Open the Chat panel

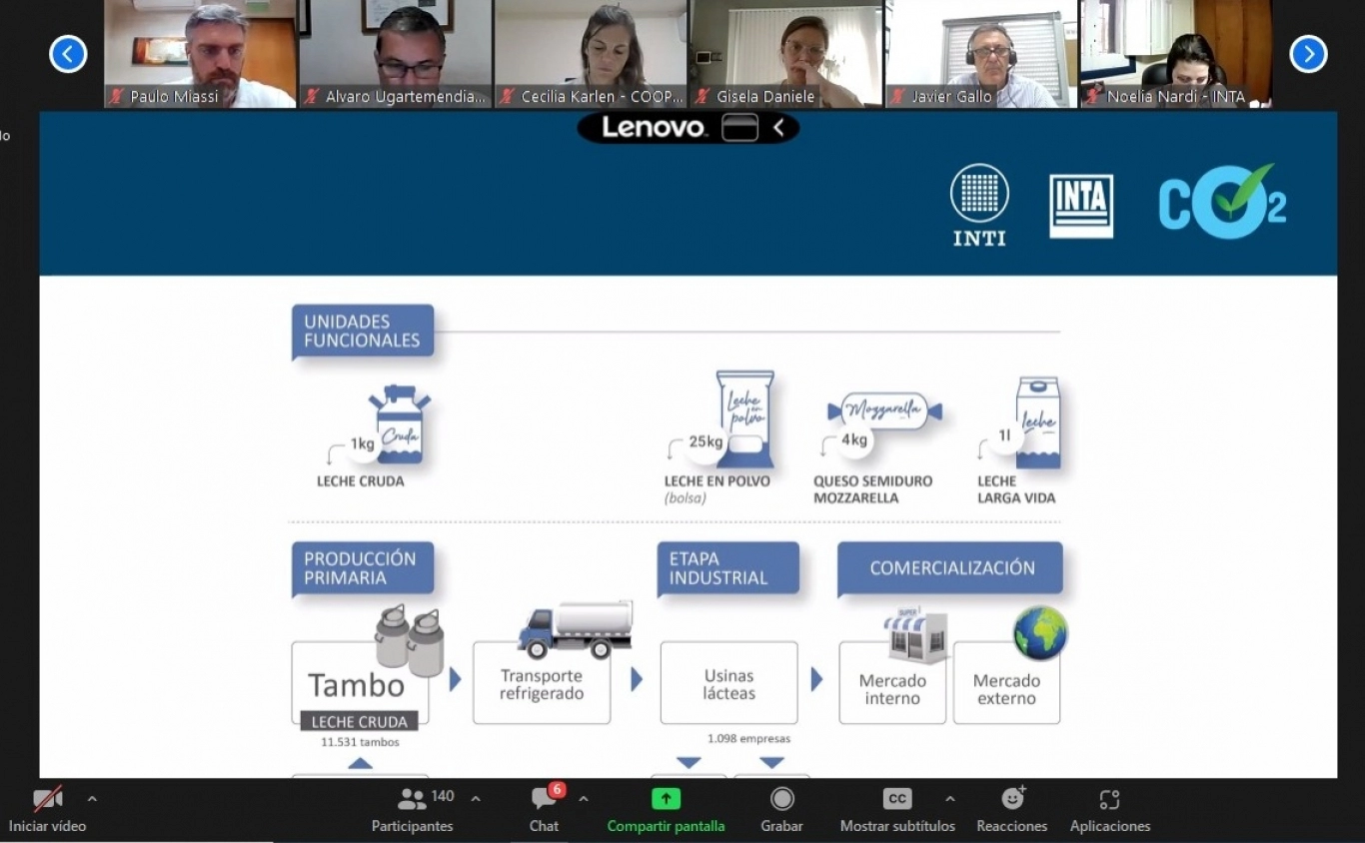pyautogui.click(x=544, y=799)
